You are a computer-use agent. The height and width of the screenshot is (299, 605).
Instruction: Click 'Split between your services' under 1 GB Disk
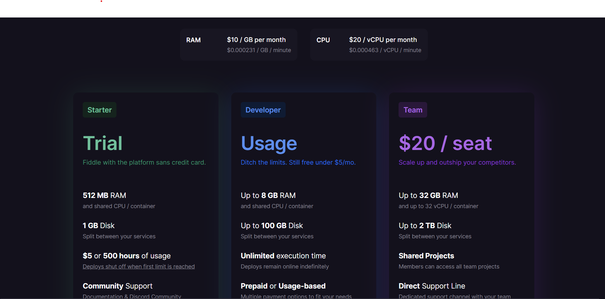119,236
